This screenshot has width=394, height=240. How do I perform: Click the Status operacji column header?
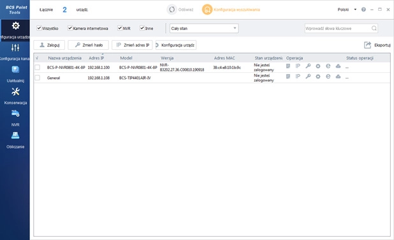360,58
